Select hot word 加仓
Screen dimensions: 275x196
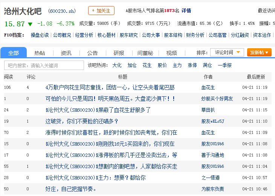coord(132,65)
